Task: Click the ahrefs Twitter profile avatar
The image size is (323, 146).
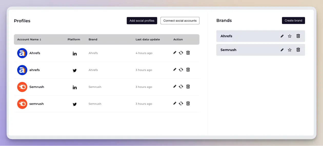Action: 22,70
